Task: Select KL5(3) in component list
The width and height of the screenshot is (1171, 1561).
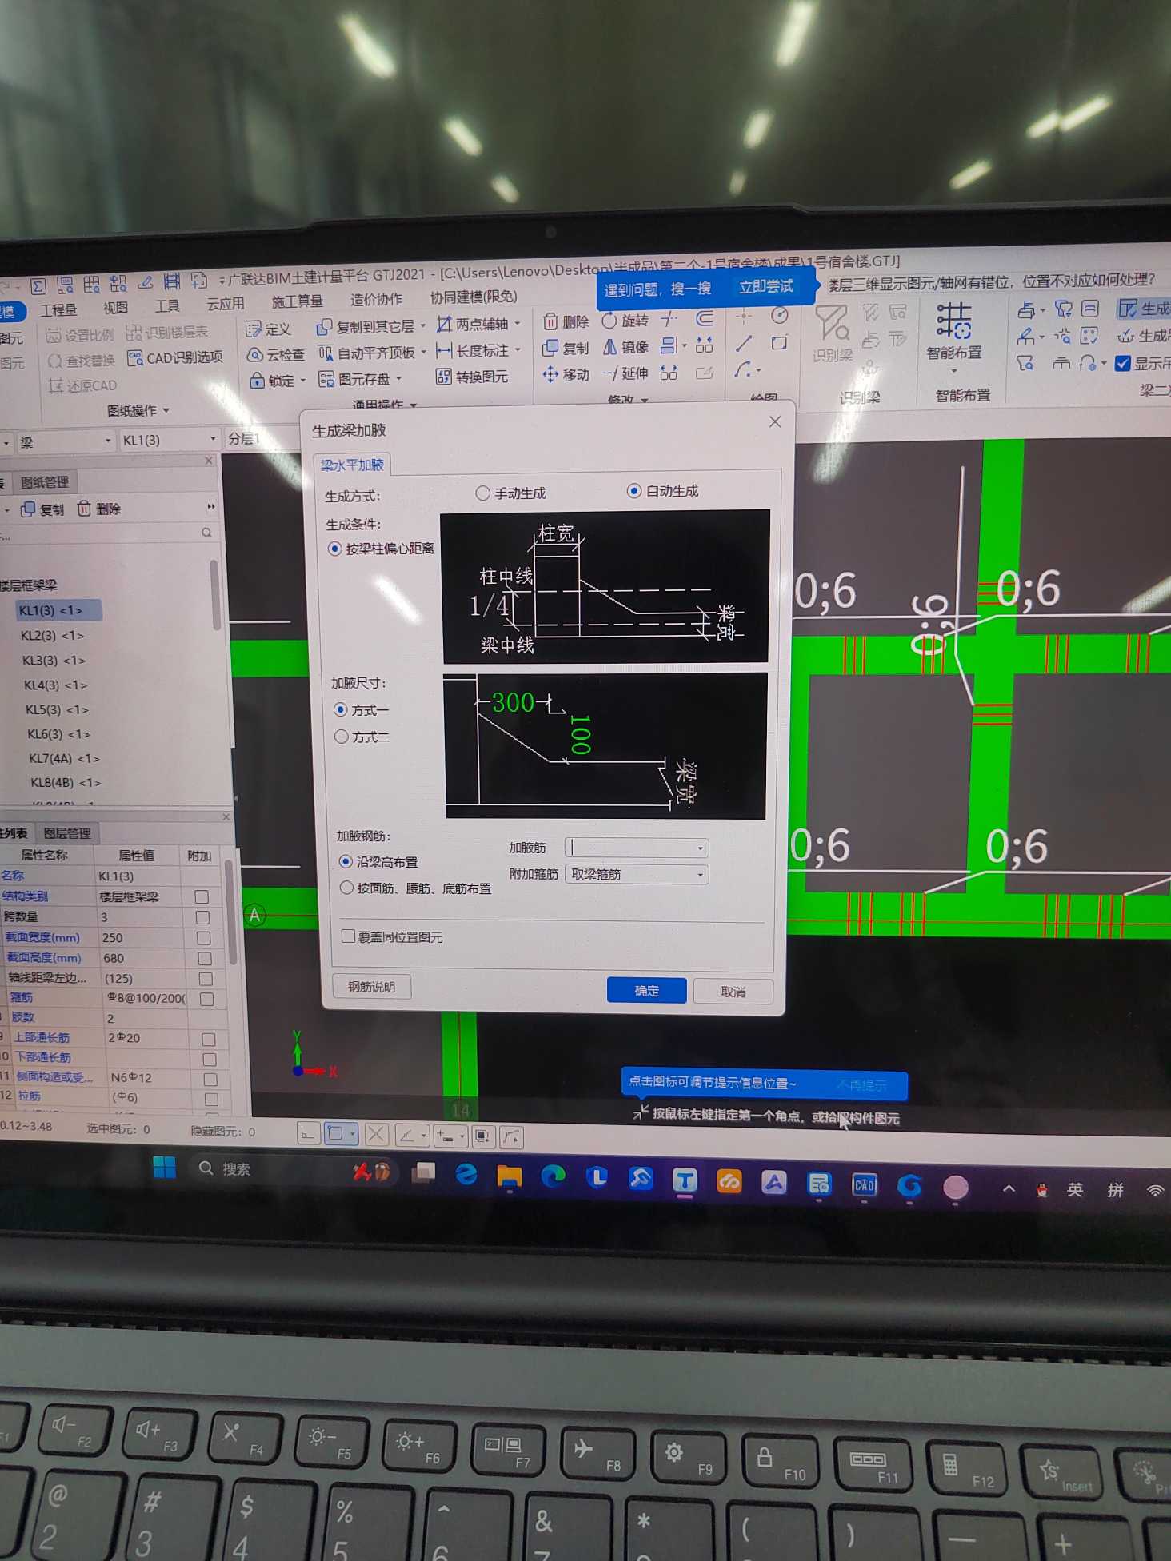Action: pyautogui.click(x=58, y=709)
